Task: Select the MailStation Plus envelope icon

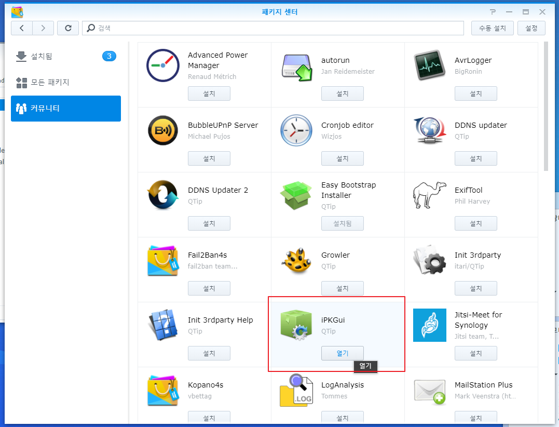Action: [x=430, y=392]
